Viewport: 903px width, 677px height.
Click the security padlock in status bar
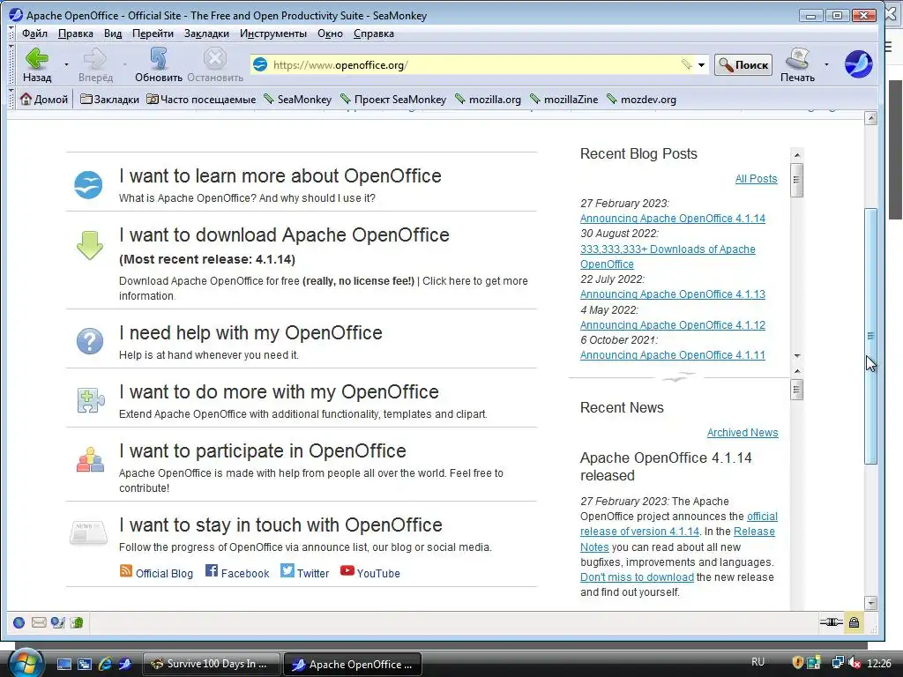tap(854, 622)
